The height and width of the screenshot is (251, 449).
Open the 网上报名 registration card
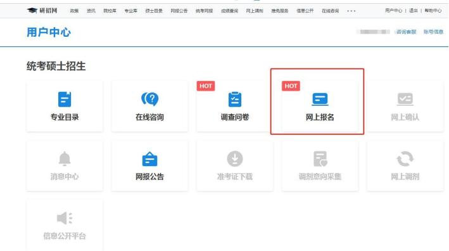(320, 106)
